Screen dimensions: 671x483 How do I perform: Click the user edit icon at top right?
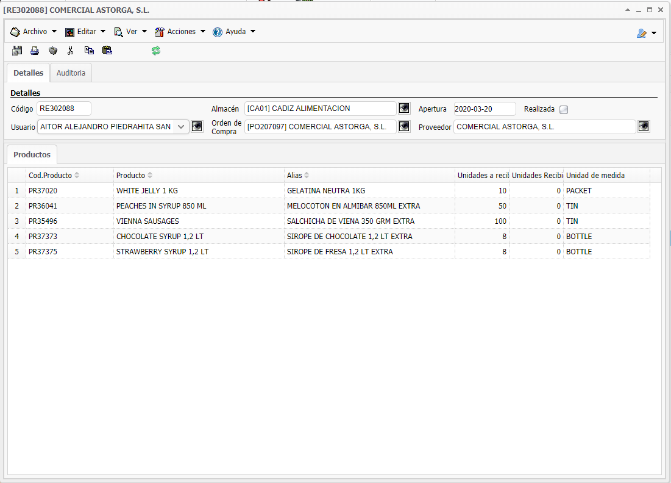(642, 33)
